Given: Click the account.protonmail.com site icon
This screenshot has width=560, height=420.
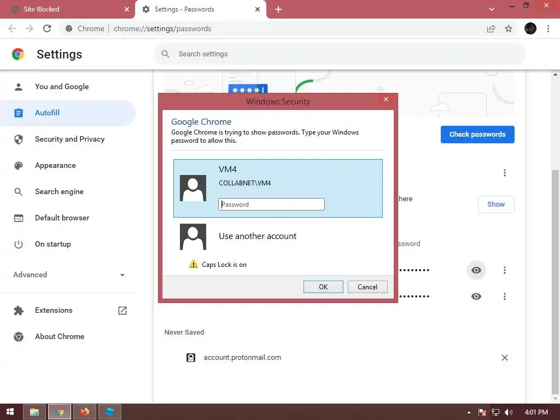Looking at the screenshot, I should click(191, 358).
